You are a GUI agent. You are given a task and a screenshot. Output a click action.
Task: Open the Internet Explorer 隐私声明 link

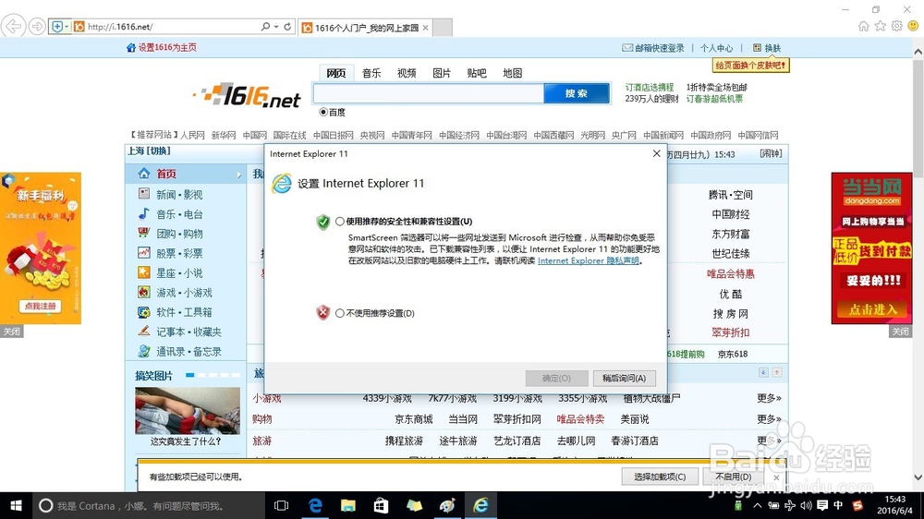coord(588,260)
